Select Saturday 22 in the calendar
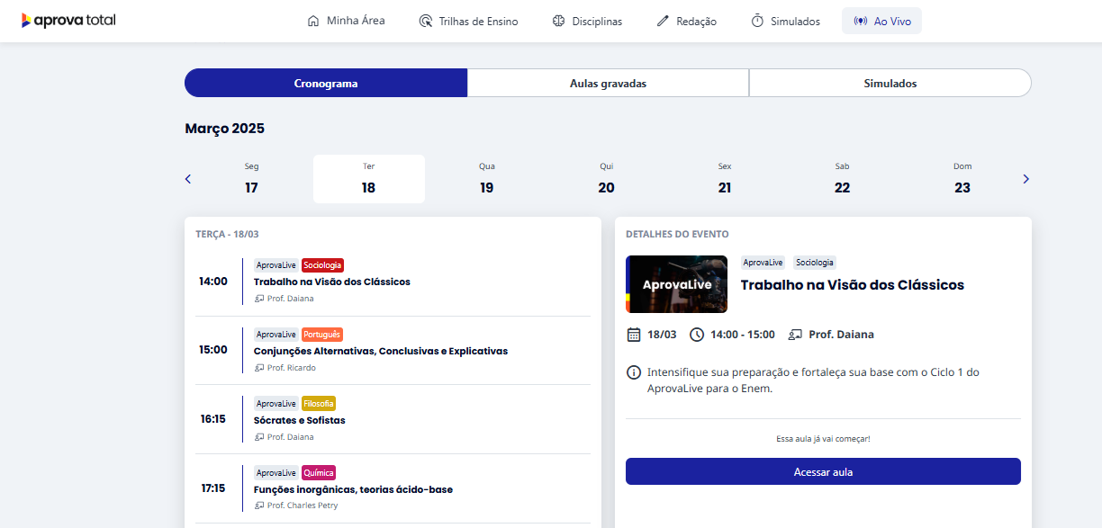Image resolution: width=1102 pixels, height=528 pixels. (x=842, y=179)
